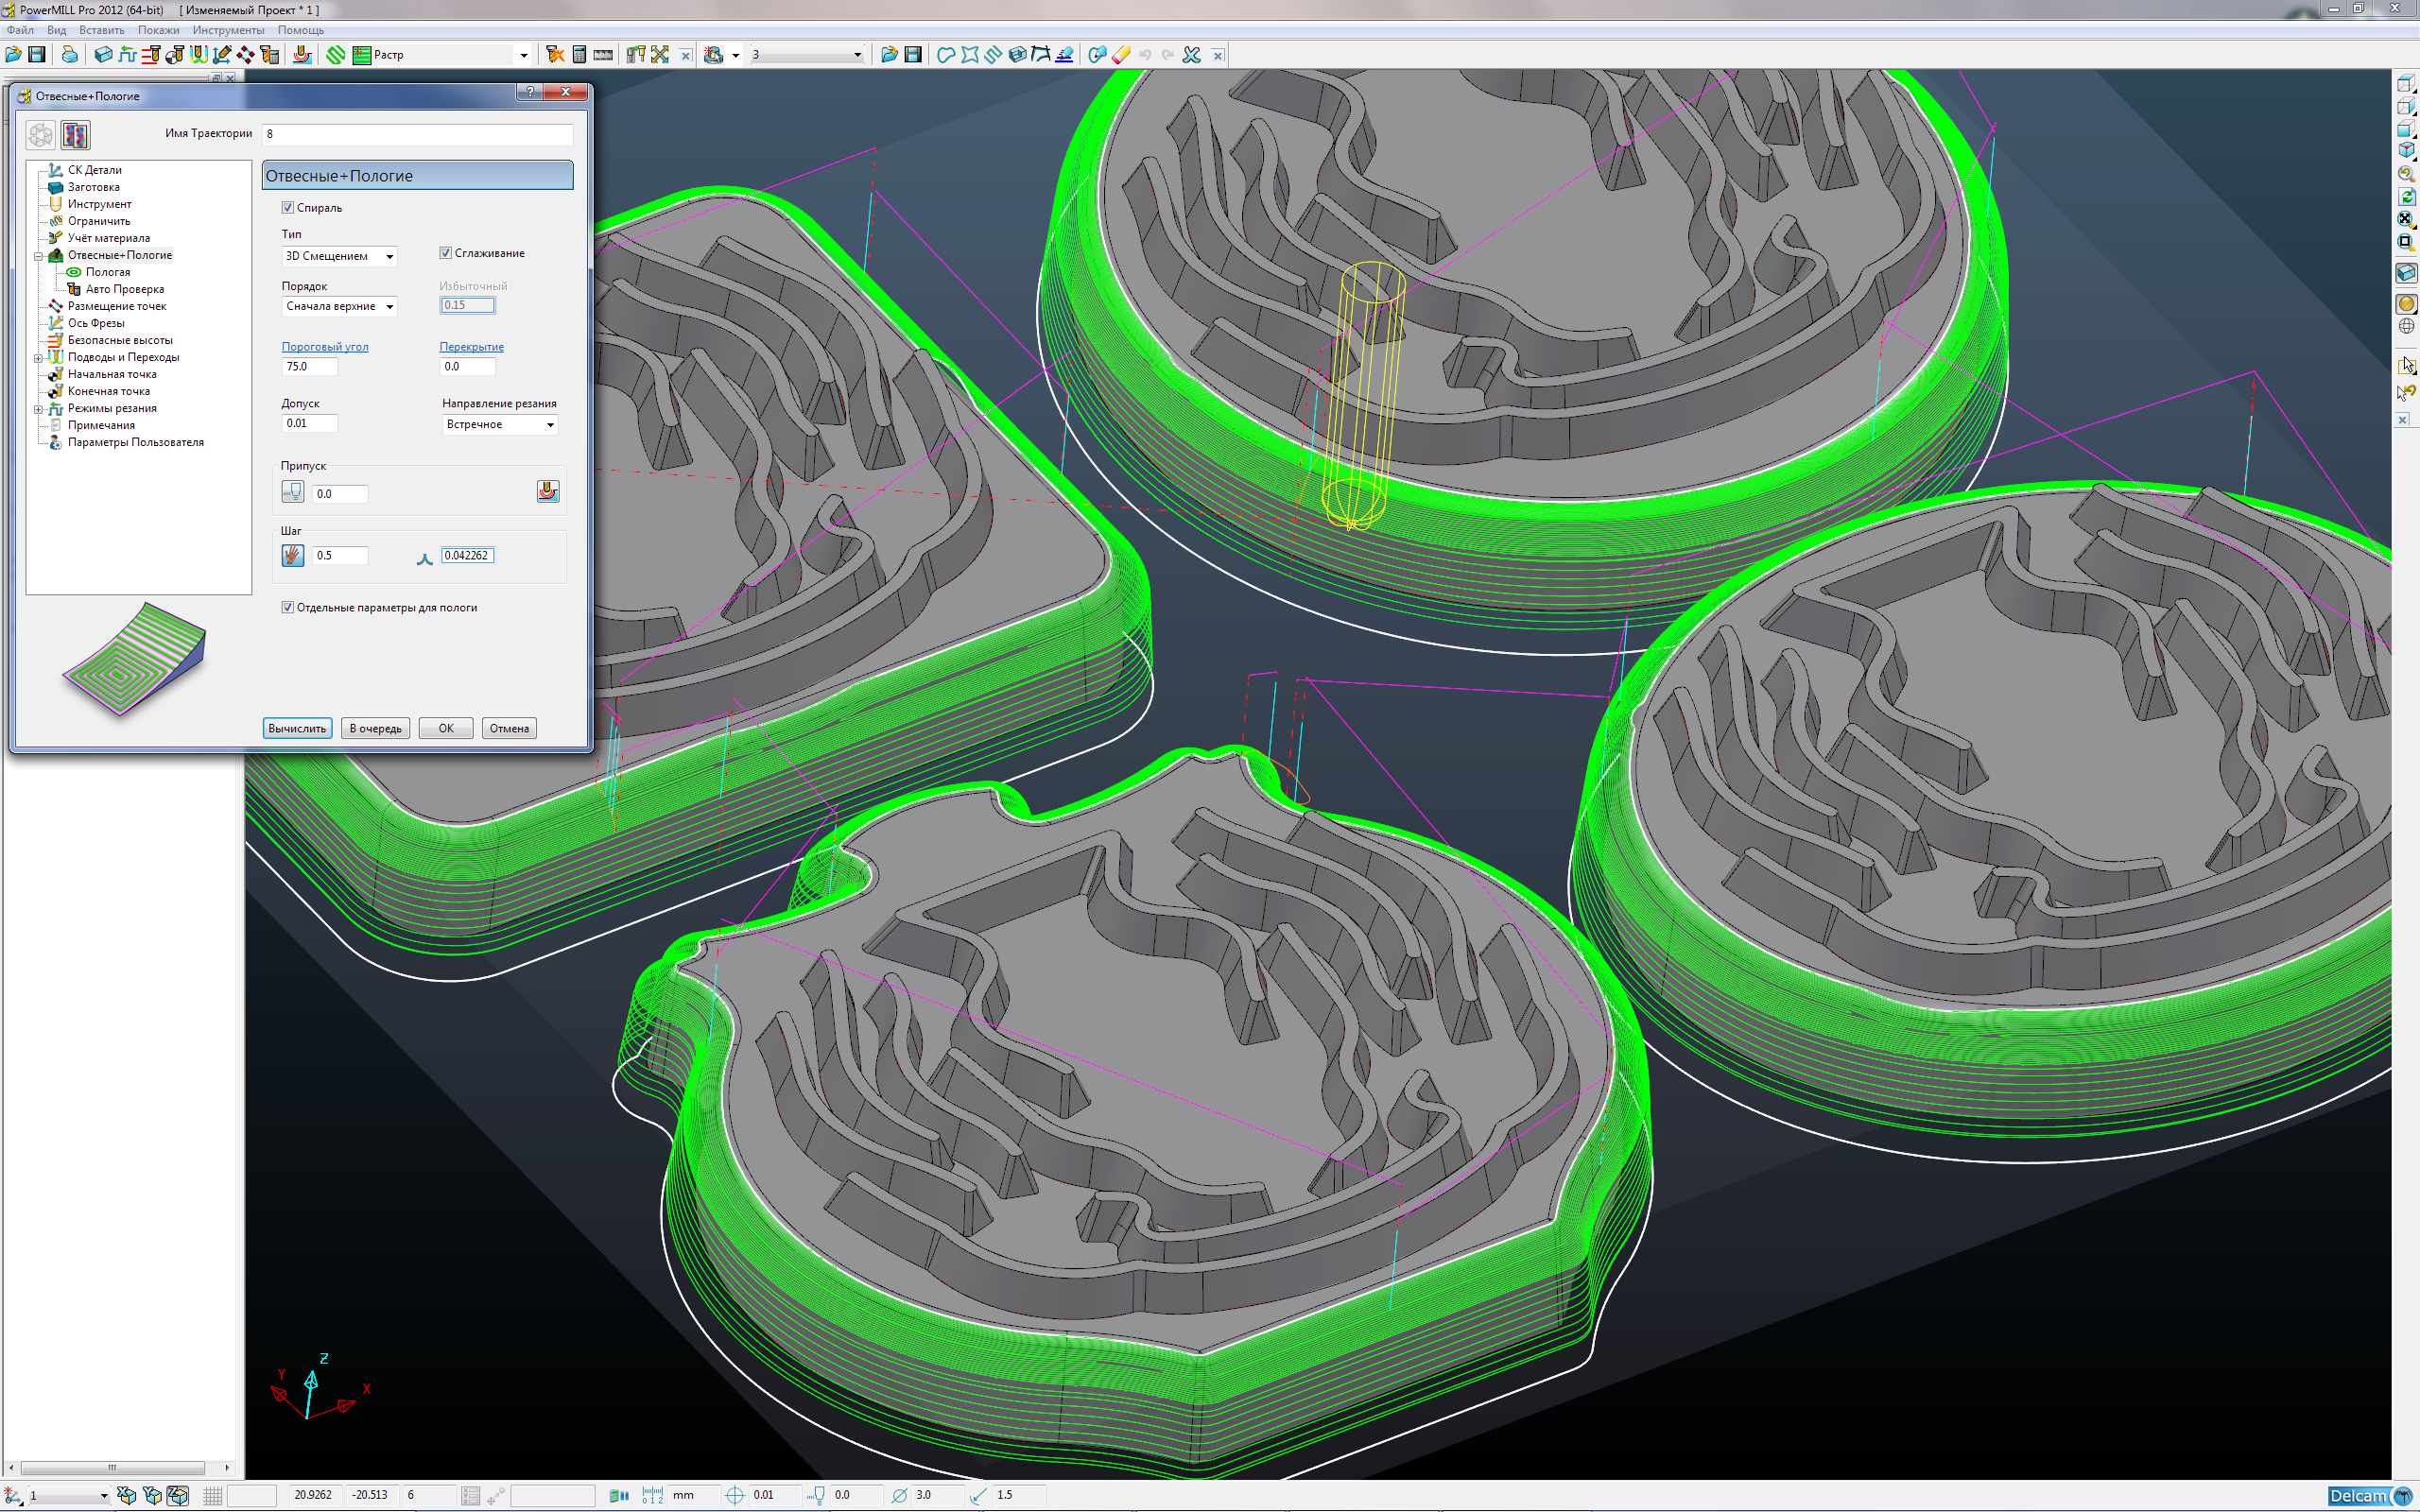This screenshot has height=1512, width=2420.
Task: Click the eraser icon in top toolbar
Action: click(x=1121, y=55)
